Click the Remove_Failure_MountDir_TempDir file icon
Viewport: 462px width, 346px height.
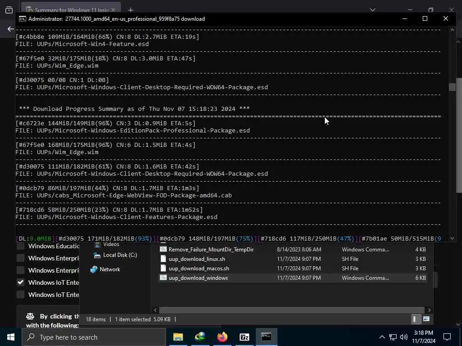click(163, 250)
